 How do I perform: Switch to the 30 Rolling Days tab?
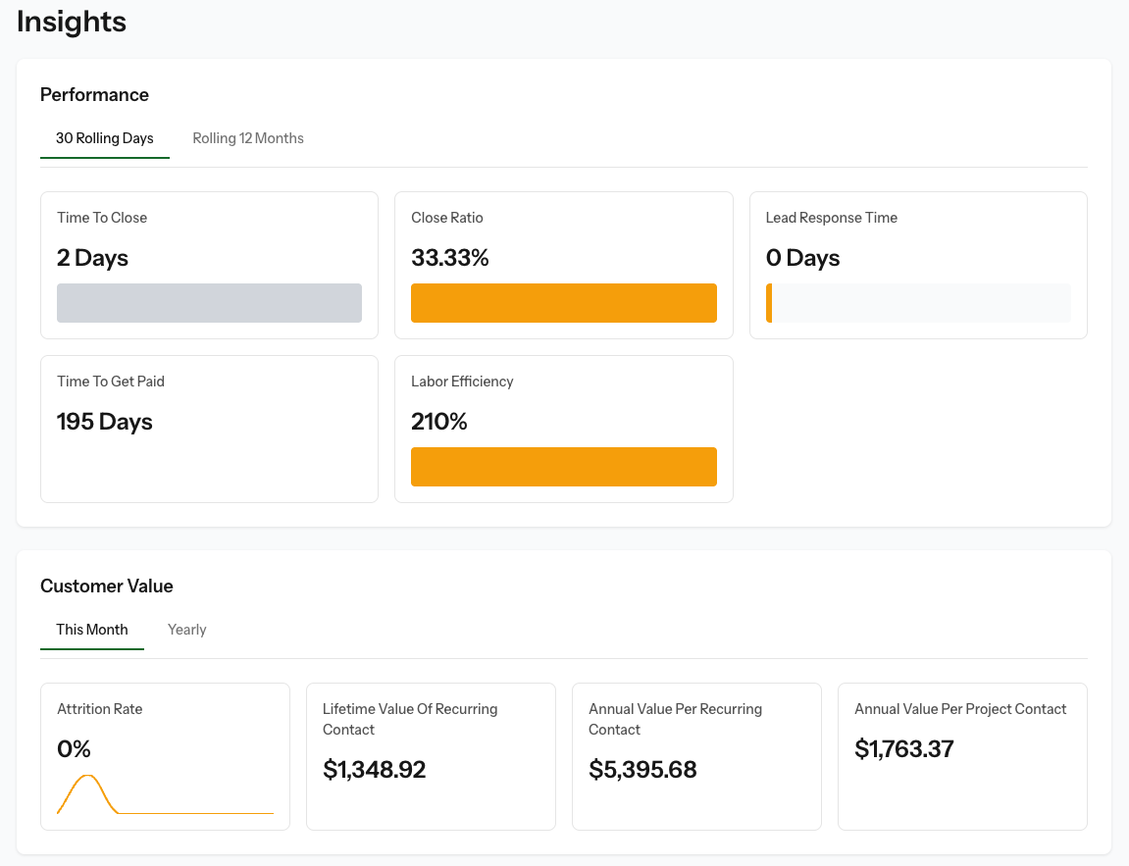(104, 138)
